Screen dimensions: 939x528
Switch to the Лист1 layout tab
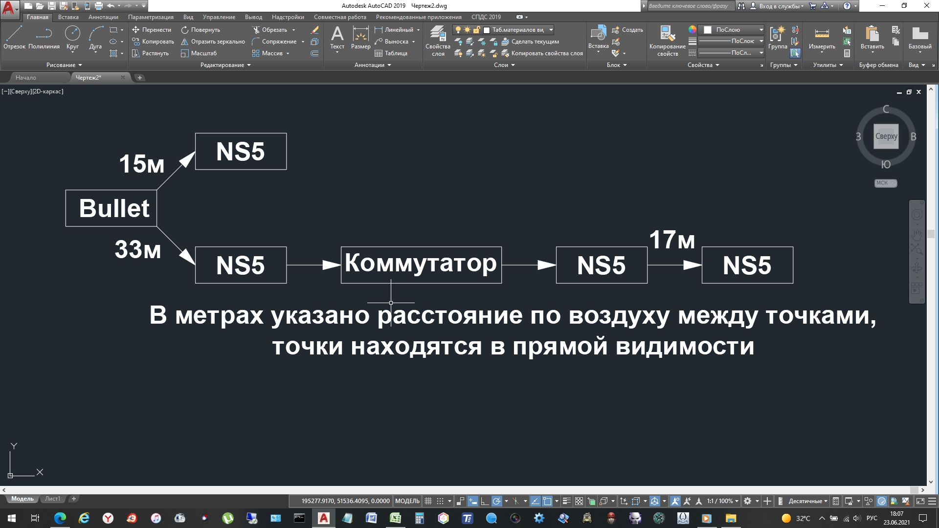(x=52, y=499)
